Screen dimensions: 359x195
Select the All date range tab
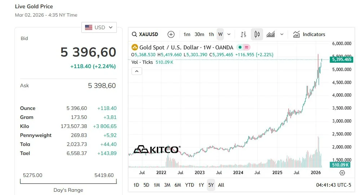tap(221, 185)
